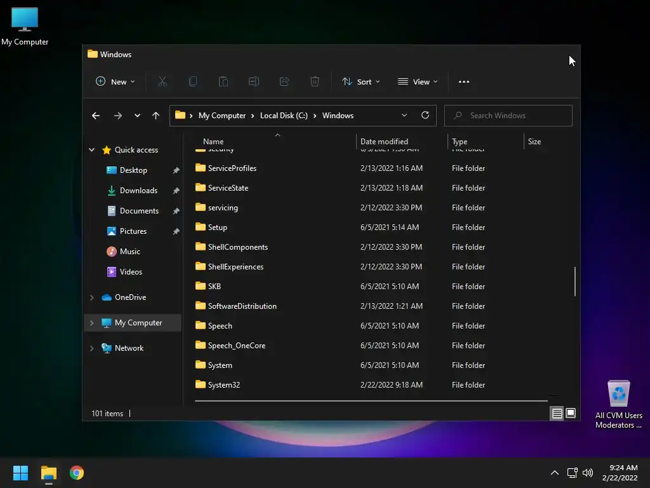Click the Delete trash icon in toolbar
This screenshot has height=488, width=650.
(315, 82)
